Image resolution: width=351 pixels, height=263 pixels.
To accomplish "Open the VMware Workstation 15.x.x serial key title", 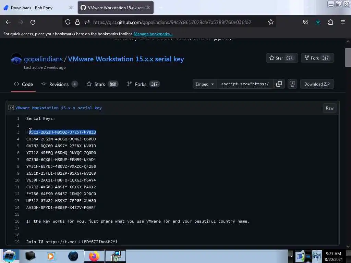I will point(126,59).
